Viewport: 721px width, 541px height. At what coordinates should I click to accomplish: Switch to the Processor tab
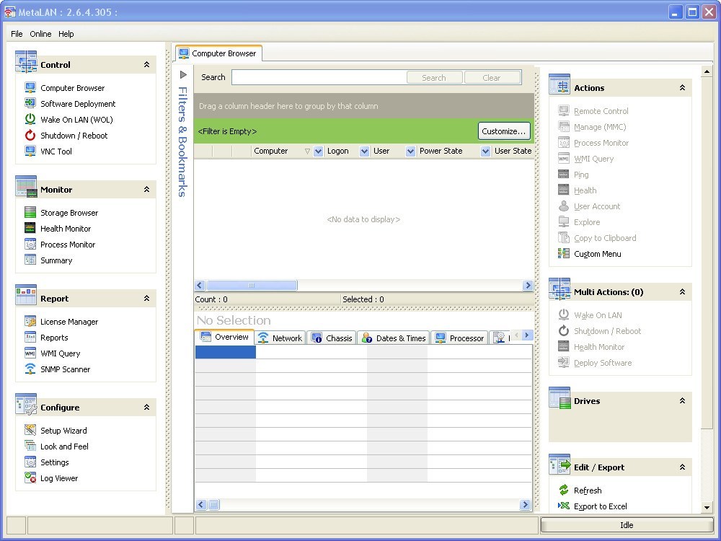459,338
